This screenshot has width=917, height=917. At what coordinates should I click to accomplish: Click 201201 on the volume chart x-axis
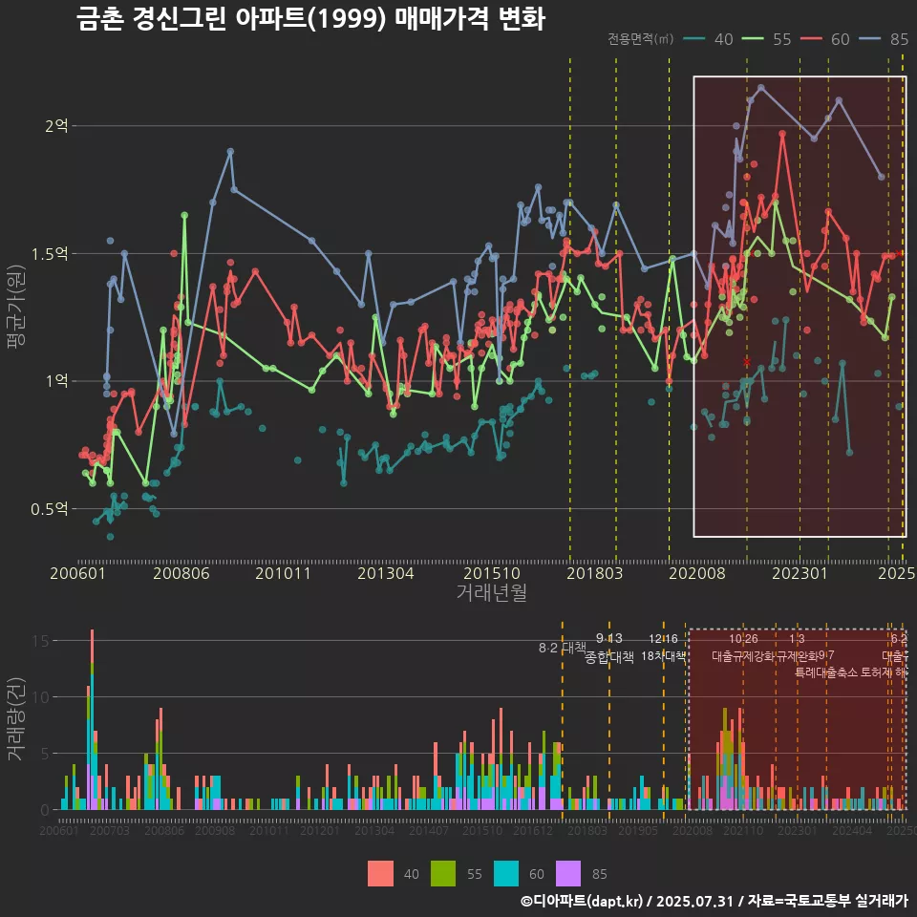(x=320, y=830)
